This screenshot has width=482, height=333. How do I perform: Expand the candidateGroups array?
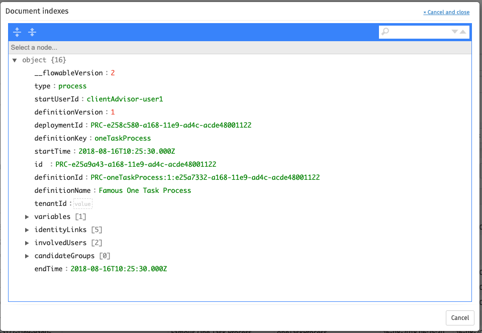coord(27,256)
